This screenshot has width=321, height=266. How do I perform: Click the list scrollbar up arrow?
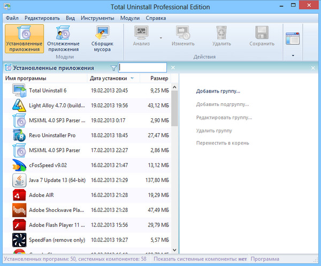(x=174, y=87)
